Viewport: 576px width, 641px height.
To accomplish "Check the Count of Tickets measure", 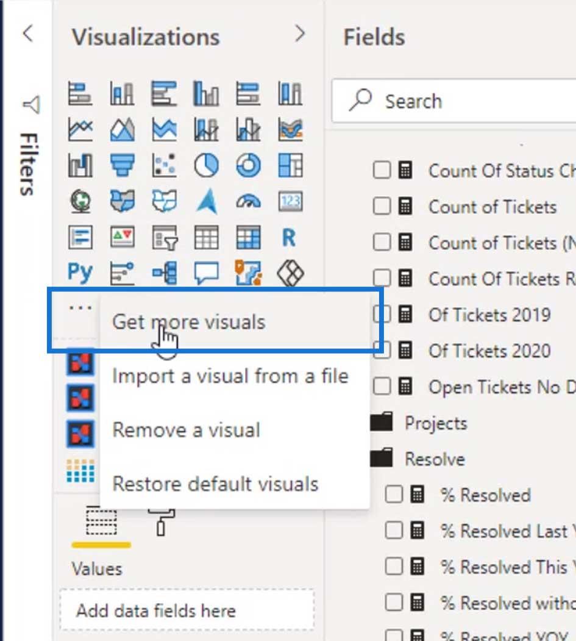I will 382,207.
